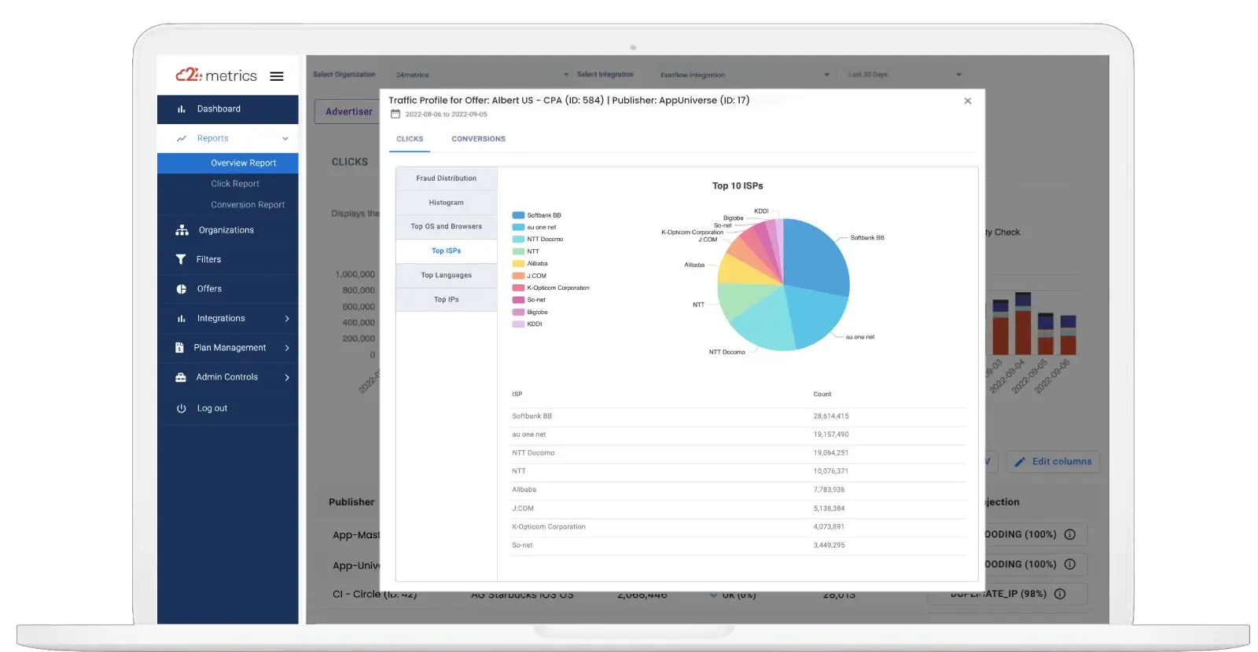Toggle the KDDI legend swatch
This screenshot has height=652, width=1258.
(518, 324)
